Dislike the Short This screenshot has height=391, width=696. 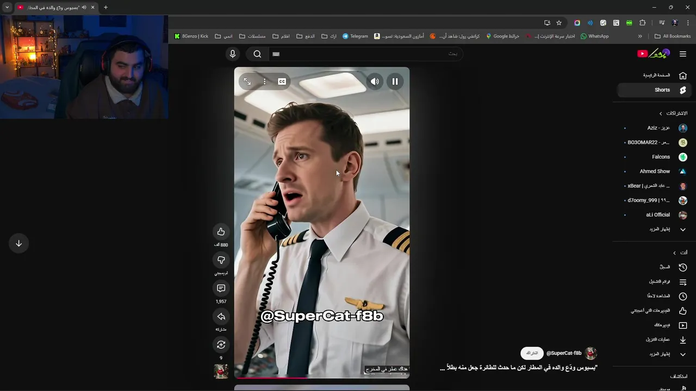[221, 260]
